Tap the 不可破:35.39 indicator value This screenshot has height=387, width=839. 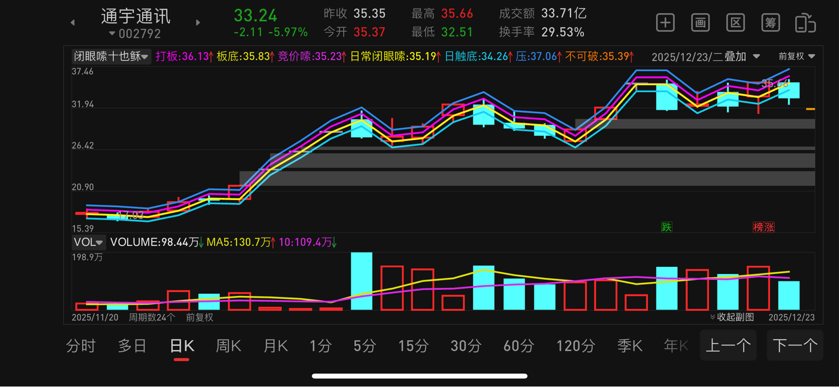[x=600, y=56]
